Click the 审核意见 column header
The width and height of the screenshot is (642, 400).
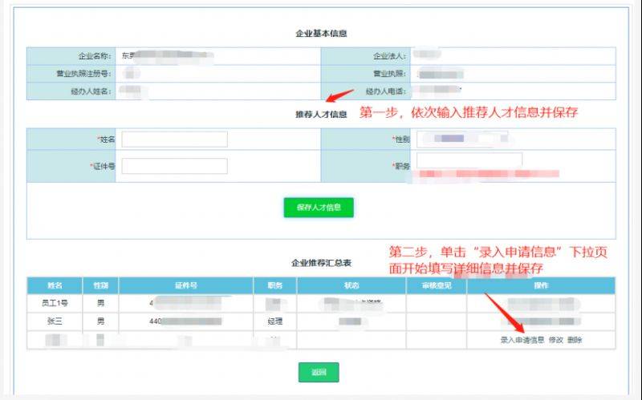pos(437,285)
